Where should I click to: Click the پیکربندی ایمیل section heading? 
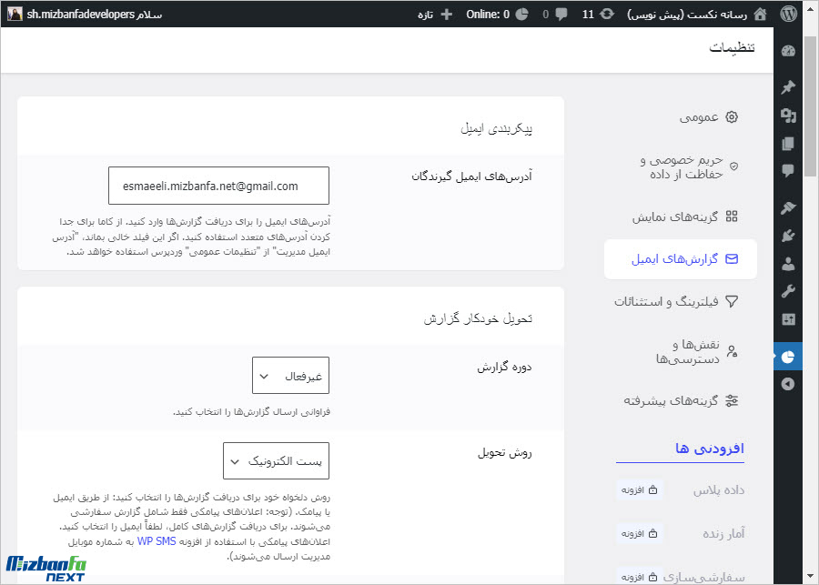click(x=496, y=128)
